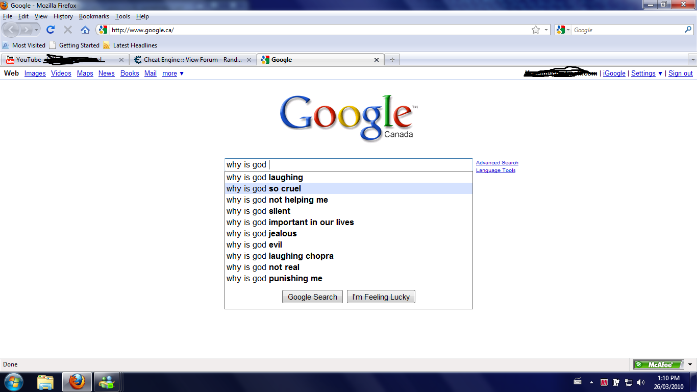Show hidden tray icons
Screen dimensions: 697x392
pos(592,382)
